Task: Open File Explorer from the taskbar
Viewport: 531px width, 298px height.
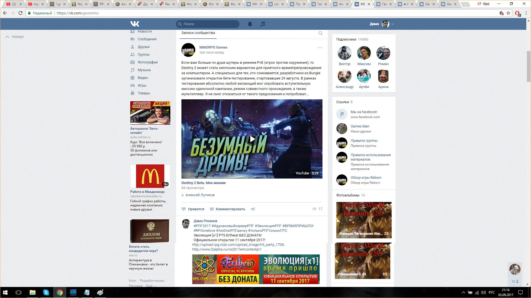Action: pyautogui.click(x=33, y=292)
